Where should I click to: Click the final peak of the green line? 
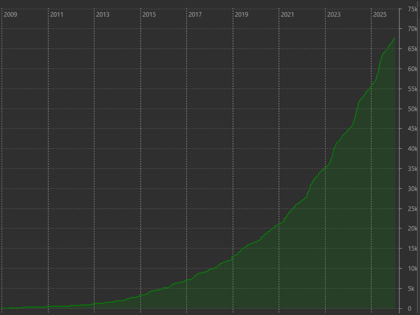394,38
